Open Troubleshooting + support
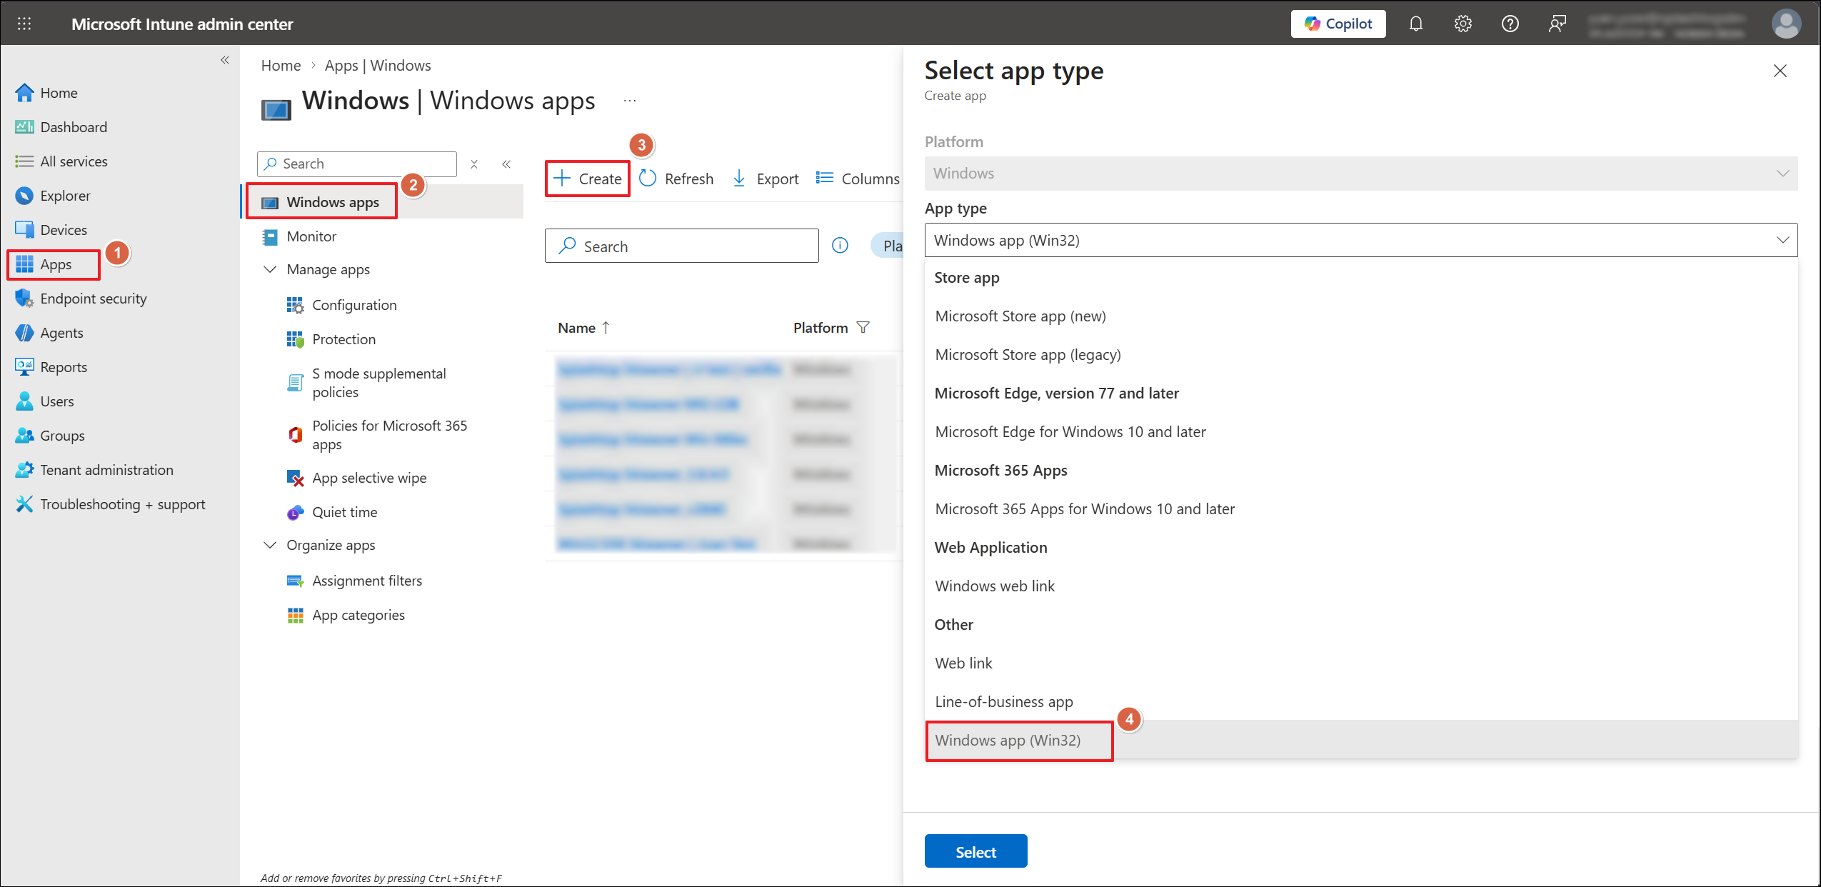This screenshot has height=887, width=1821. coord(110,504)
